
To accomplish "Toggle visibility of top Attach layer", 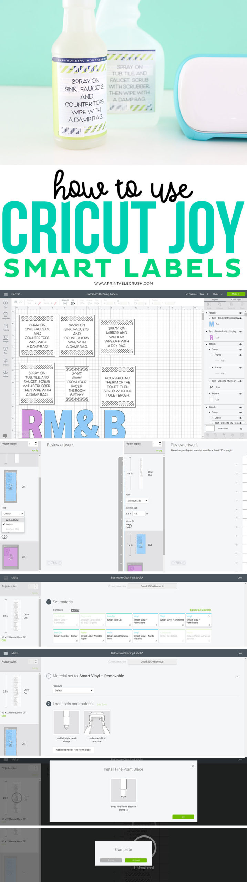I will [x=240, y=313].
